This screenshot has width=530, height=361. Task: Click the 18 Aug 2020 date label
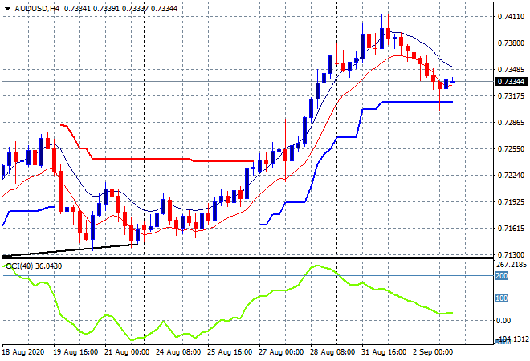(x=23, y=352)
